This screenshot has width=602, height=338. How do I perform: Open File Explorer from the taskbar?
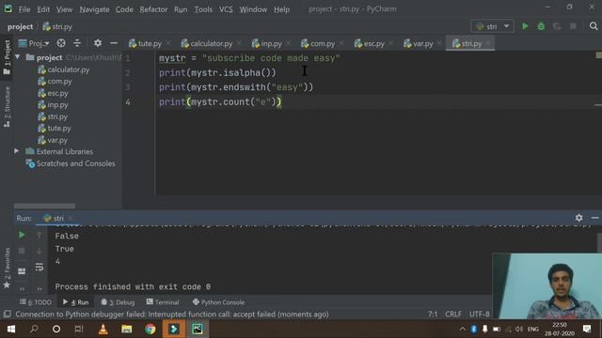coord(127,329)
